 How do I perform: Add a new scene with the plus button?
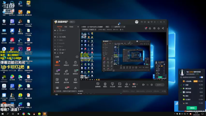[78, 27]
